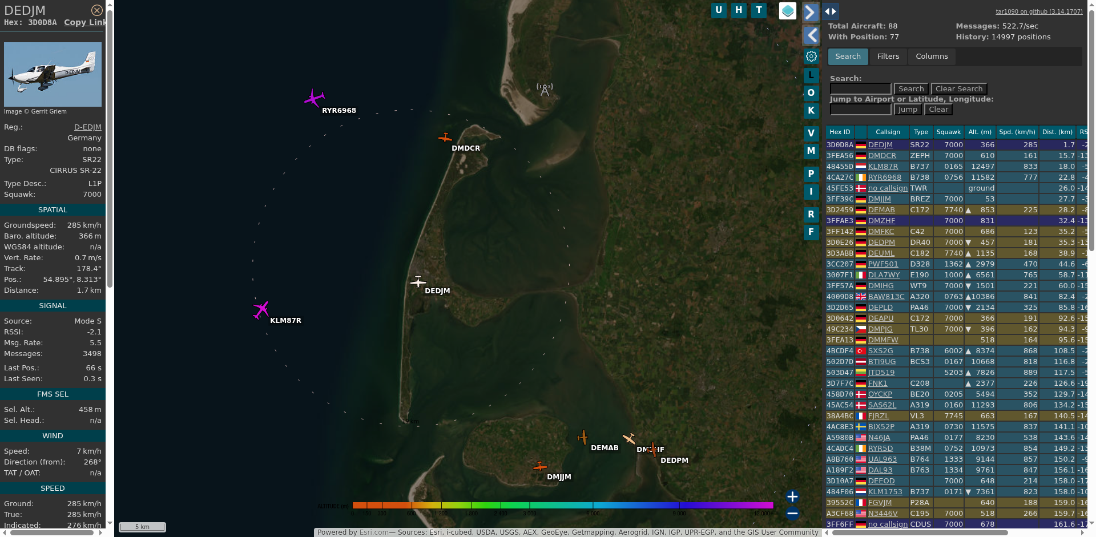Image resolution: width=1096 pixels, height=537 pixels.
Task: Toggle the H map button
Action: [x=739, y=10]
